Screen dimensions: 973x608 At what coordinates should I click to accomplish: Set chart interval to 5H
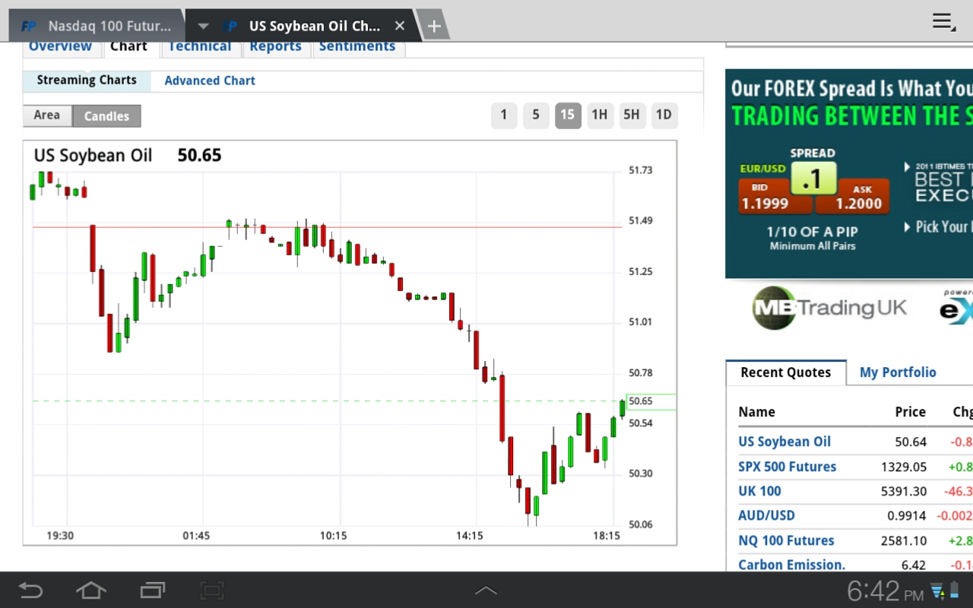[x=632, y=116]
